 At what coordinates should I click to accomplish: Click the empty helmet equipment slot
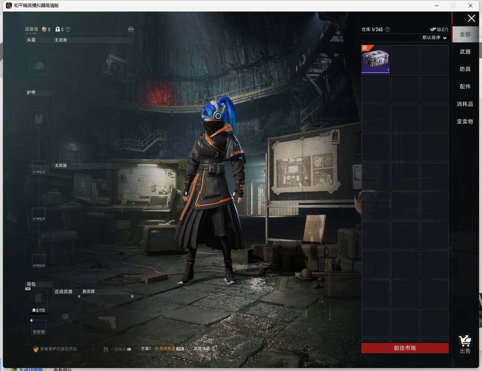(39, 66)
